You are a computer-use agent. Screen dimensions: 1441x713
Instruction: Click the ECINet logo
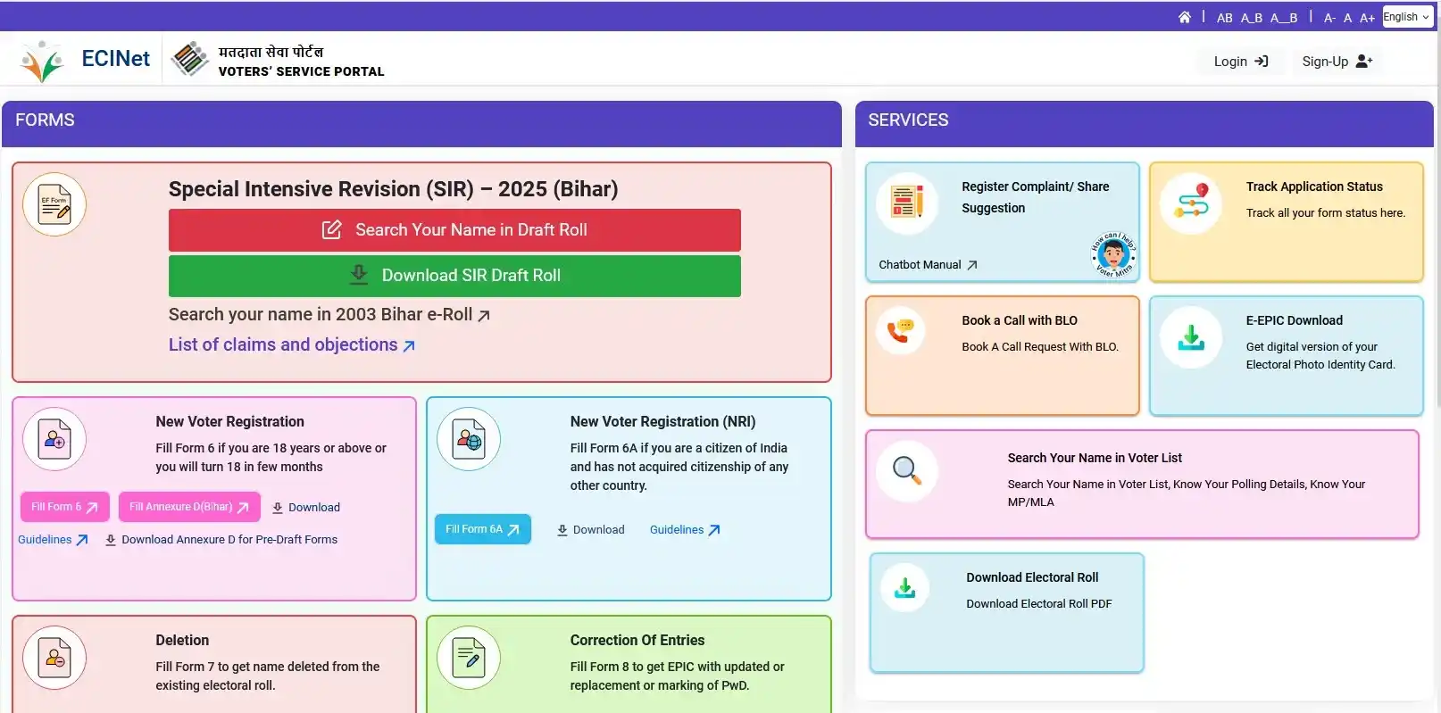pyautogui.click(x=85, y=60)
